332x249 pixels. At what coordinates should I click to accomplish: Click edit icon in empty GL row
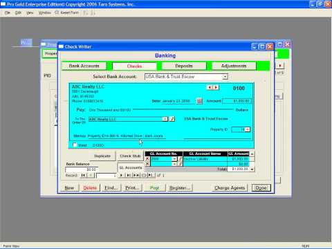point(180,164)
